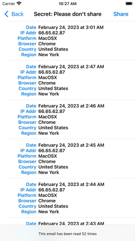
Task: Tap the Carrier label in status bar
Action: [x=9, y=3]
